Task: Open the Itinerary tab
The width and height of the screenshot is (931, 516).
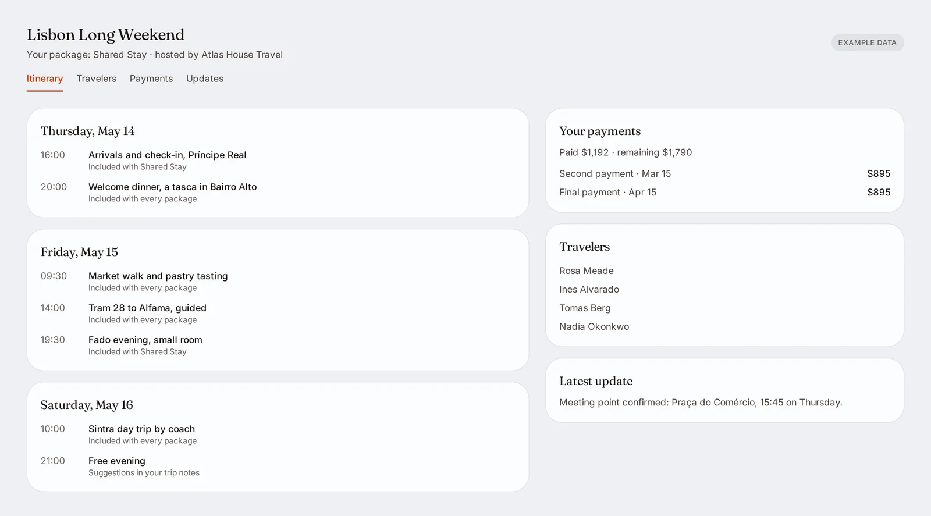Action: coord(45,79)
